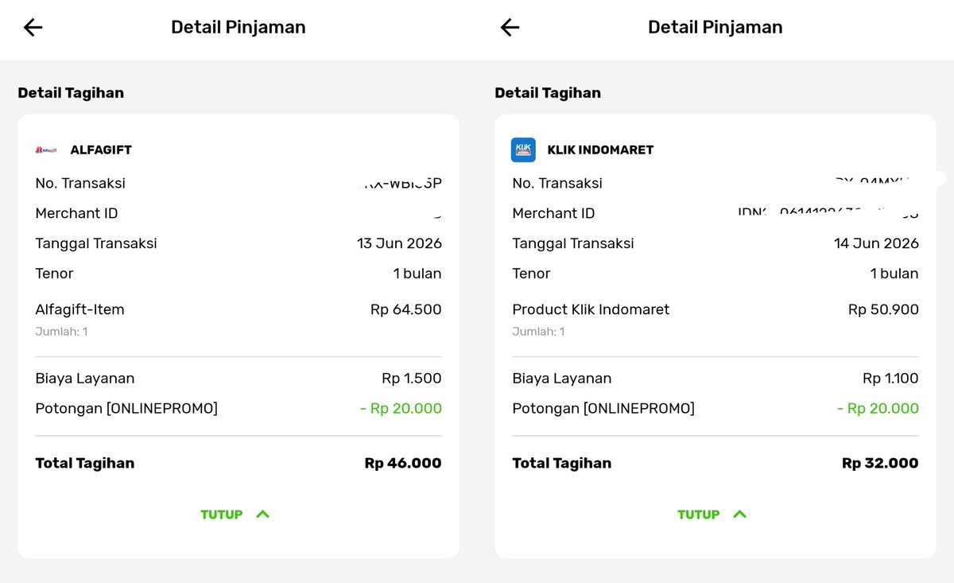Select the ALFAGIFT merchant name
The image size is (954, 583).
(101, 150)
